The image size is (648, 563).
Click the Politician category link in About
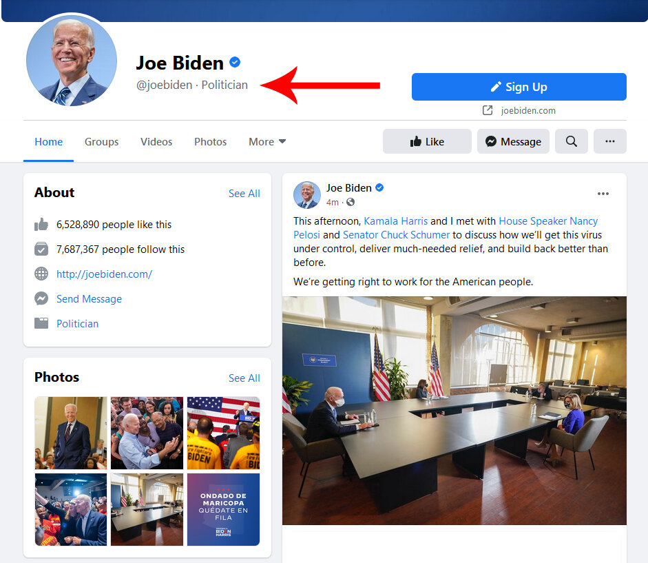pos(77,323)
